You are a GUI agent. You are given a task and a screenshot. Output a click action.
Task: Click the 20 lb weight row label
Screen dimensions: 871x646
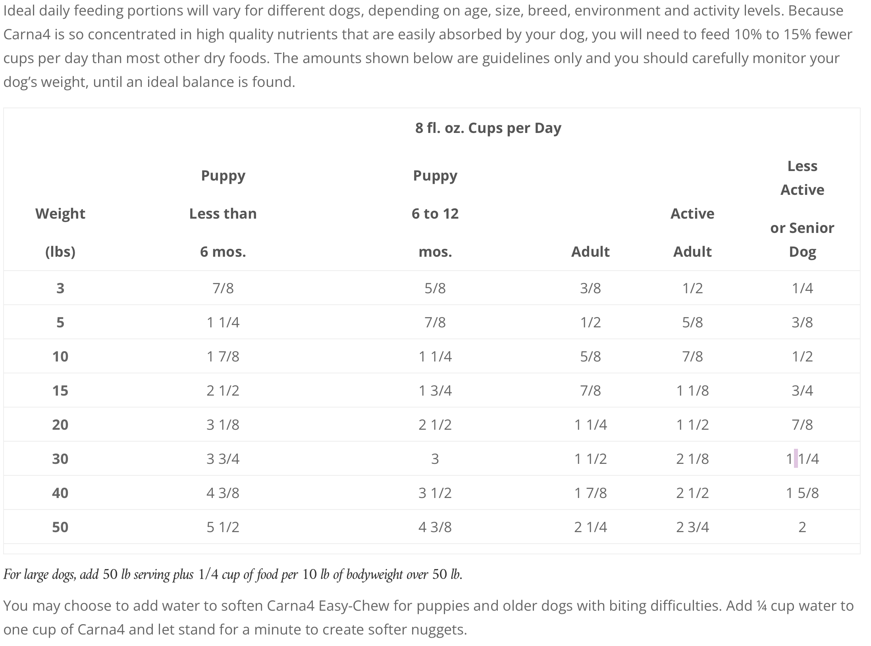(x=60, y=425)
